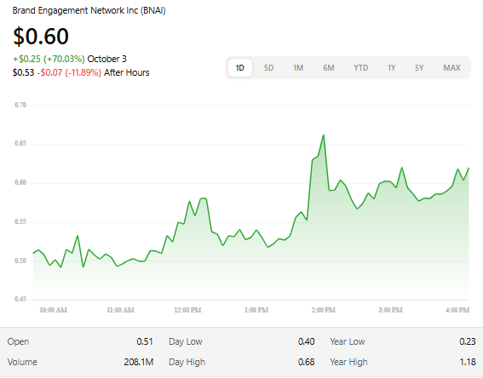Click the 0.45 y-axis label
Screen dimensions: 483x378
pyautogui.click(x=20, y=299)
